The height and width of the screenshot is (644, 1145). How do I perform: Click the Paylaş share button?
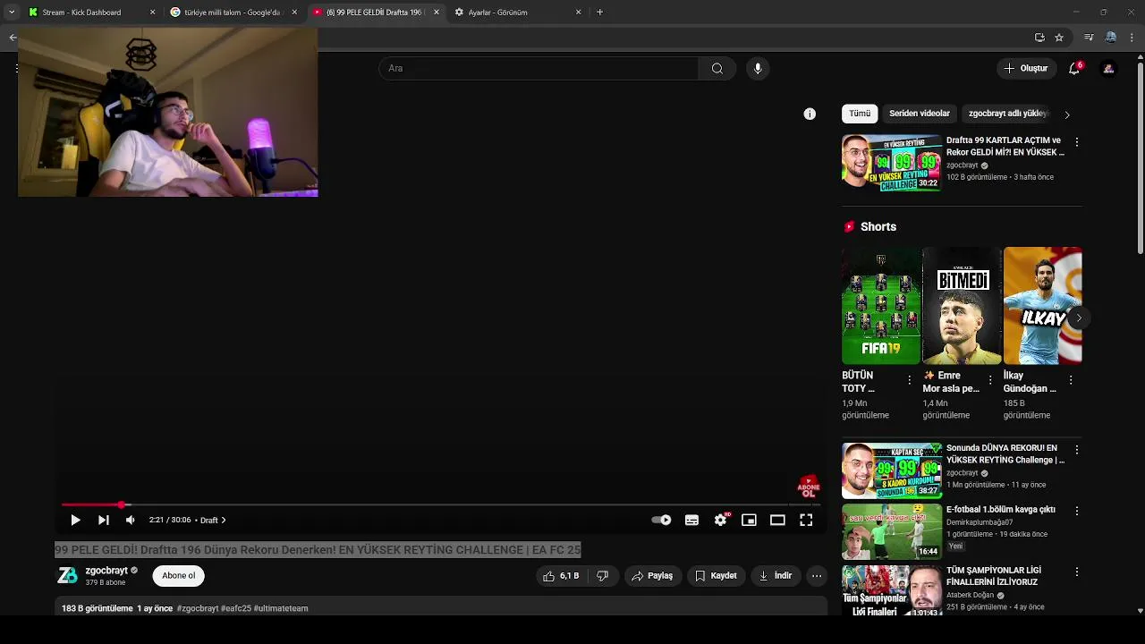652,576
